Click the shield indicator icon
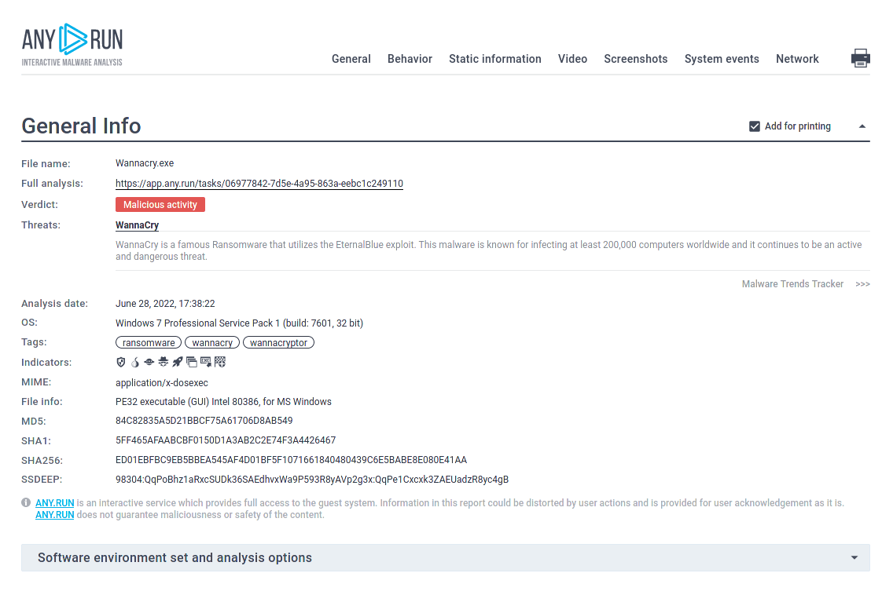The width and height of the screenshot is (893, 595). click(x=120, y=362)
